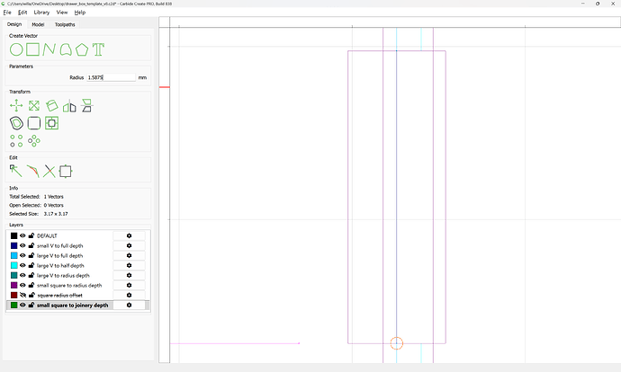Click the Move transform tool
The height and width of the screenshot is (372, 621).
[x=16, y=106]
